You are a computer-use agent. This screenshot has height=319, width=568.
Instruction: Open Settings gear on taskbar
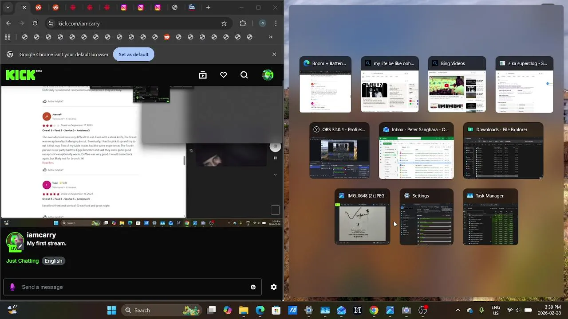pyautogui.click(x=309, y=311)
